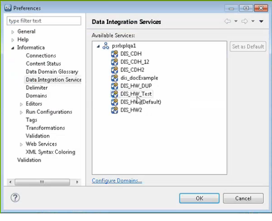Select the Informatica tree label

tap(31, 47)
